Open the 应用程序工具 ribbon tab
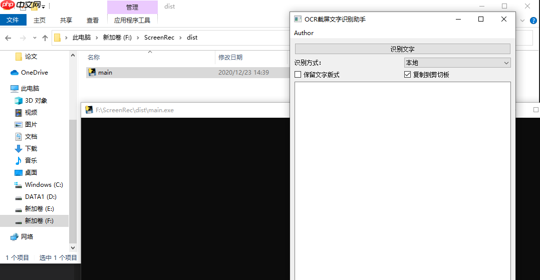540x280 pixels. (x=132, y=21)
